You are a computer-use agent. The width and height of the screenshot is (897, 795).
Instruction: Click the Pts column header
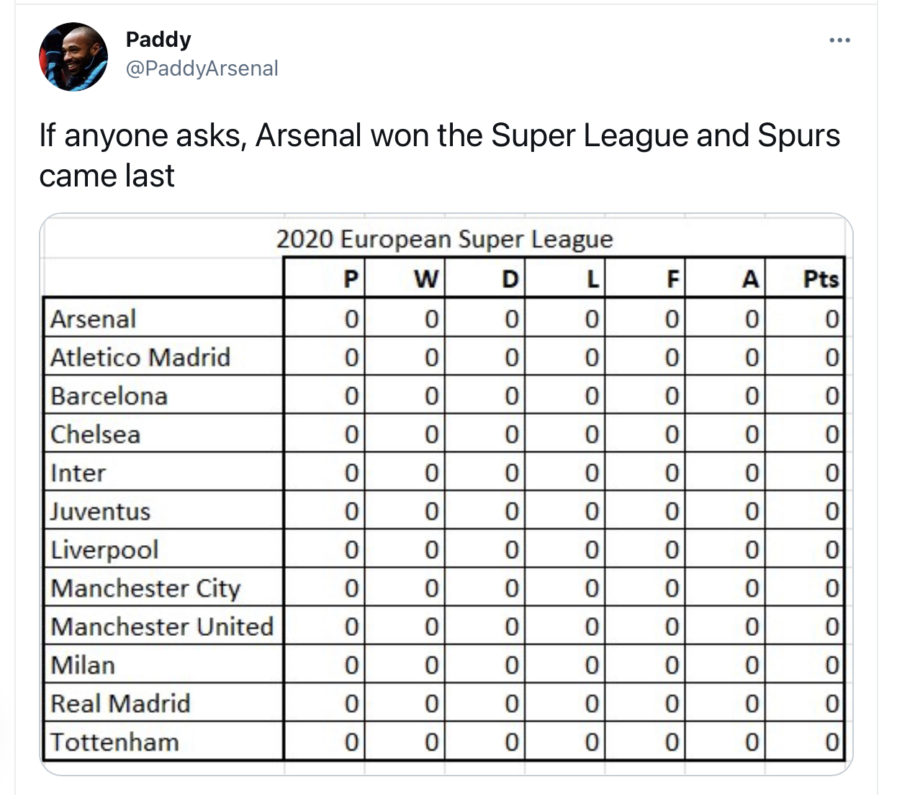821,279
